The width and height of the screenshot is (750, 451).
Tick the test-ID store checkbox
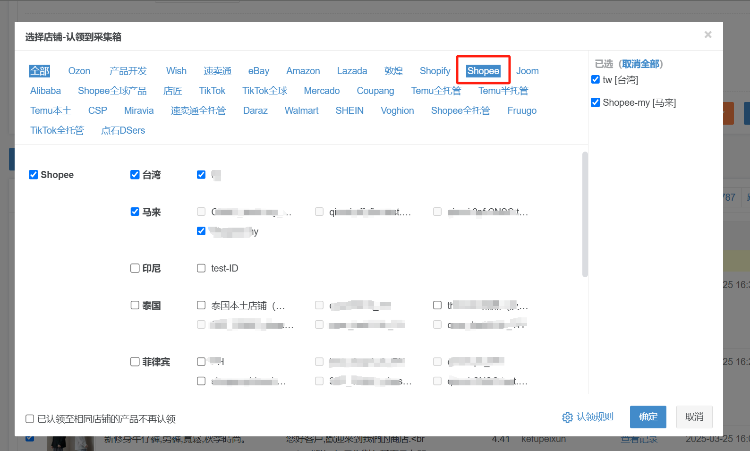[x=201, y=268]
